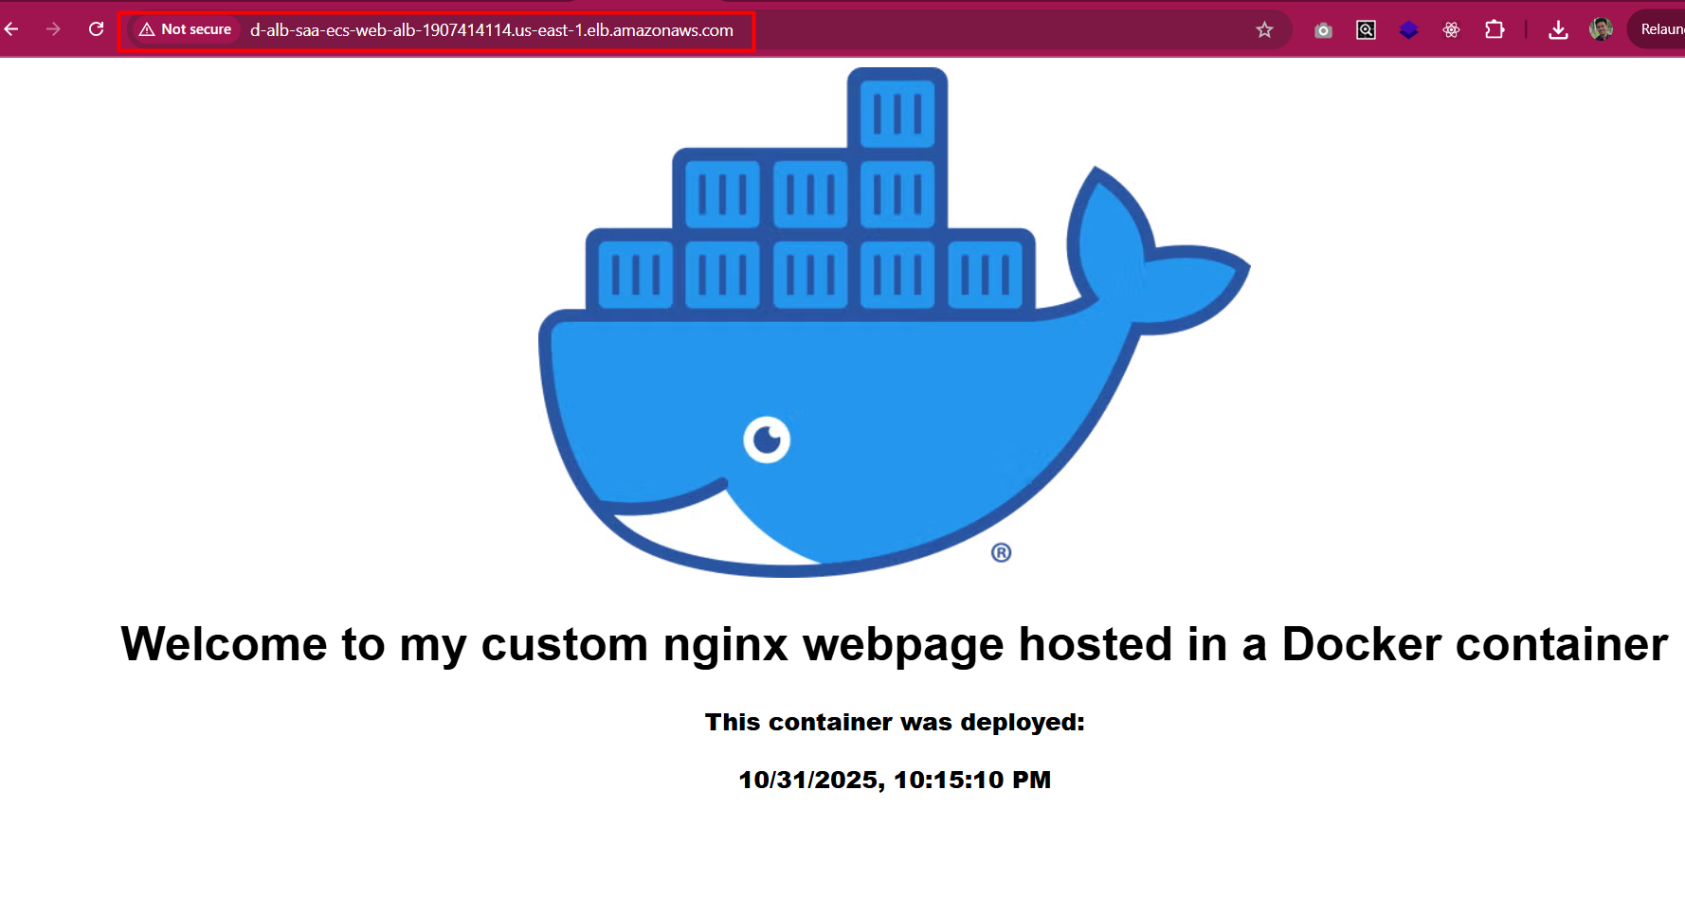The image size is (1685, 916).
Task: Click the deployment timestamp 10/31/2025
Action: [x=894, y=780]
